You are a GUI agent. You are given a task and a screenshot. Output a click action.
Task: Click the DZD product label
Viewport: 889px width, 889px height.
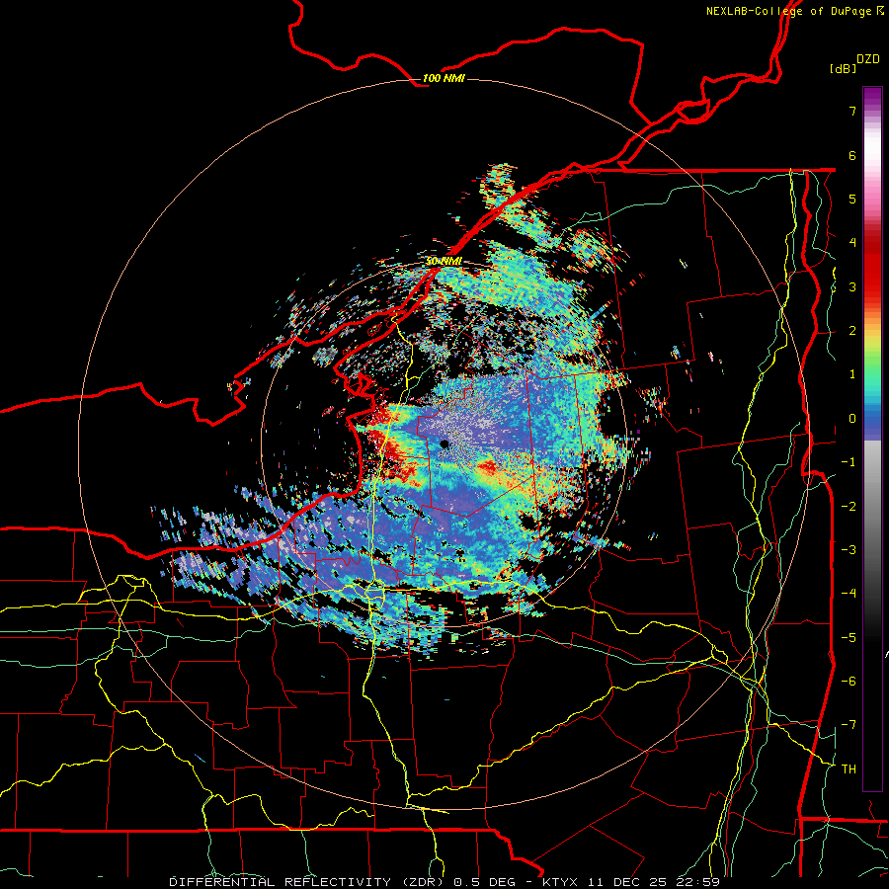coord(868,59)
